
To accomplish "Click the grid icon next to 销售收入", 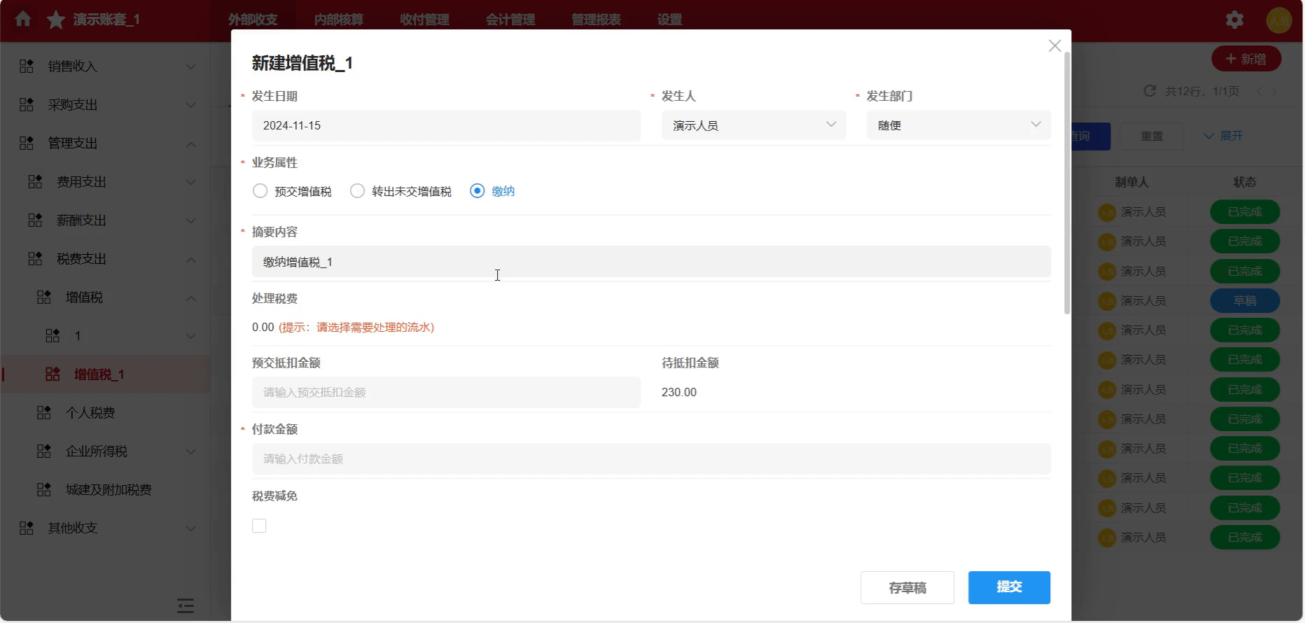I will (x=27, y=66).
